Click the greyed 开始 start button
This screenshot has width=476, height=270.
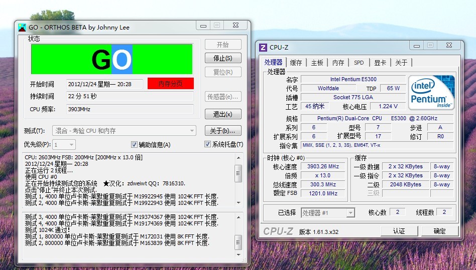[223, 45]
